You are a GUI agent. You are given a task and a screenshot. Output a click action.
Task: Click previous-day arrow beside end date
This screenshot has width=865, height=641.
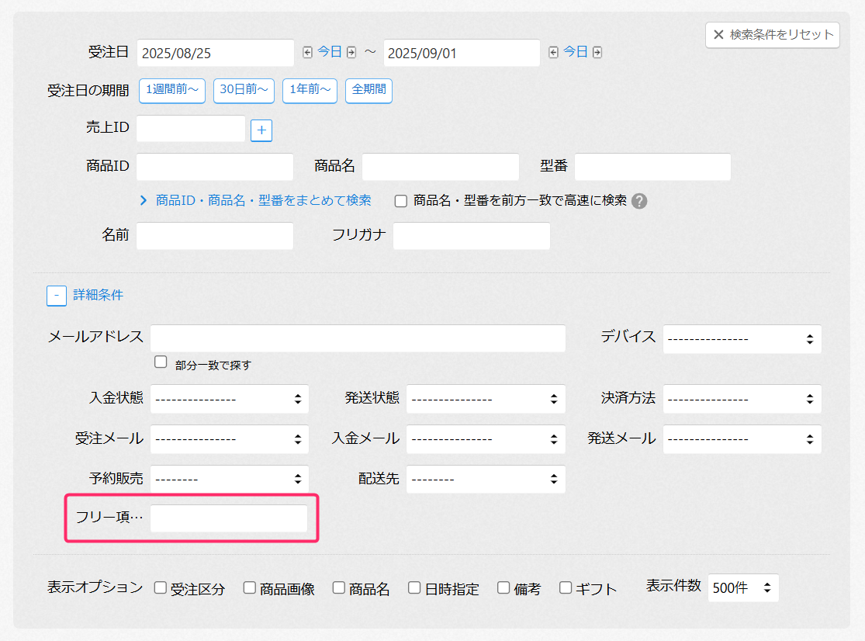click(x=553, y=53)
